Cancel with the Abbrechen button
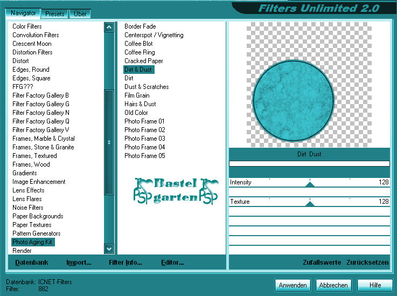 pos(333,285)
